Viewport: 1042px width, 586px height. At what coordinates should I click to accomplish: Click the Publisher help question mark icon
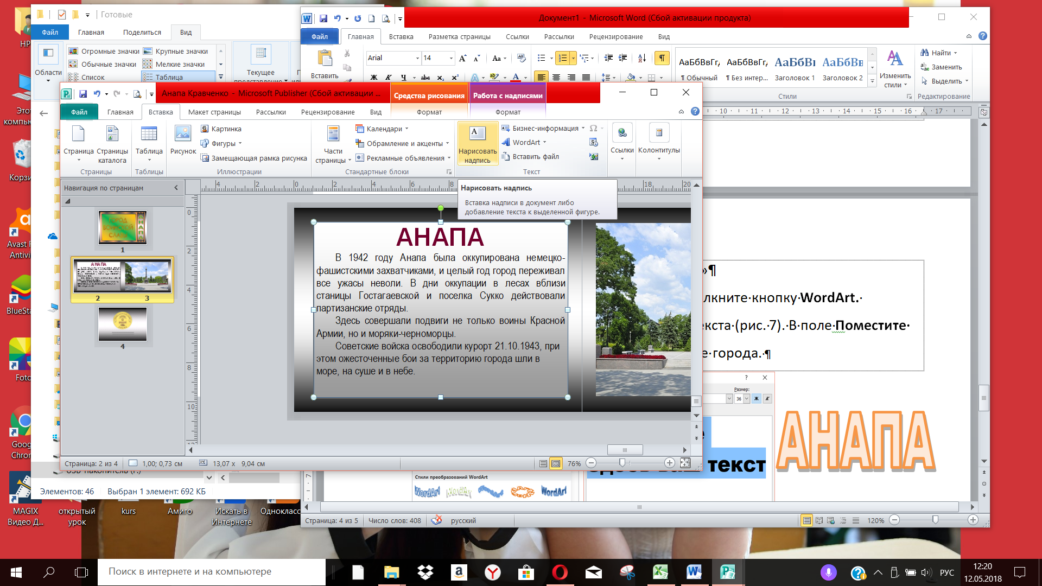[695, 112]
